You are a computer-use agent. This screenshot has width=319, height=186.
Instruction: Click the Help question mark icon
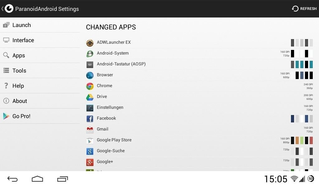click(x=6, y=86)
